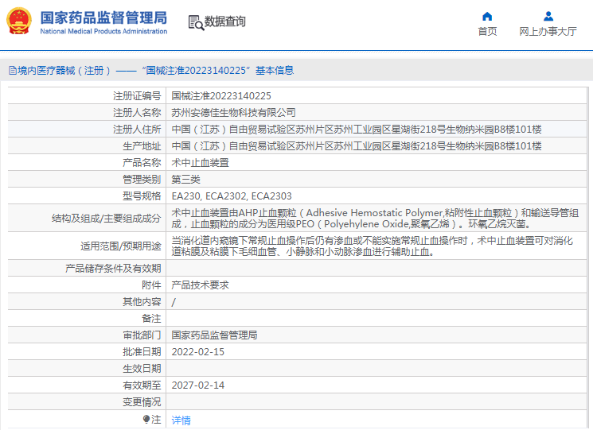
Task: Click National Medical Products Administration subtitle
Action: (103, 31)
